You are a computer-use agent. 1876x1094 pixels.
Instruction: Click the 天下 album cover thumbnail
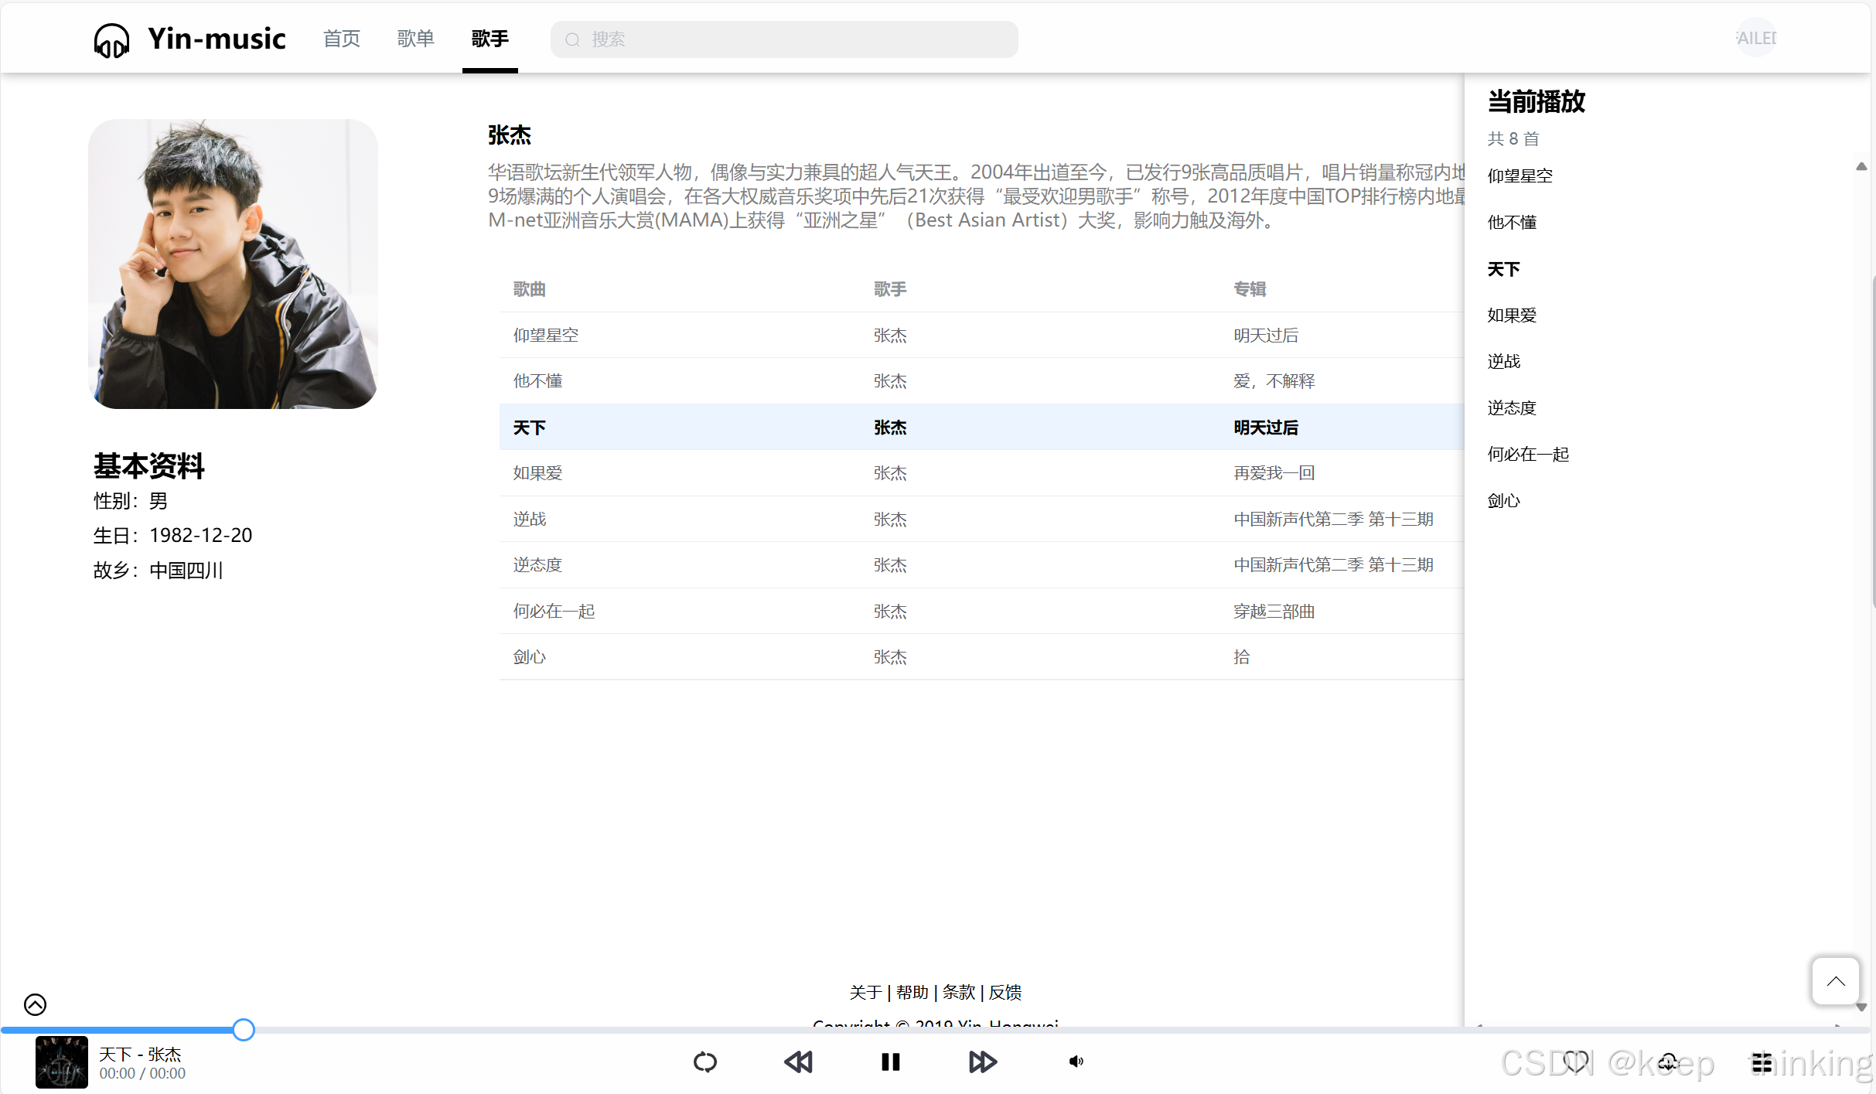point(62,1062)
